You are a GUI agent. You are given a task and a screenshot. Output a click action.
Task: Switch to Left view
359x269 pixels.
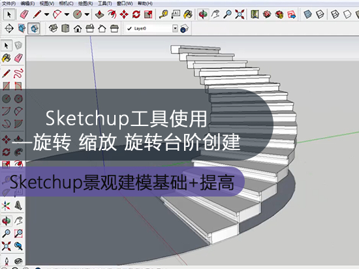click(x=114, y=28)
